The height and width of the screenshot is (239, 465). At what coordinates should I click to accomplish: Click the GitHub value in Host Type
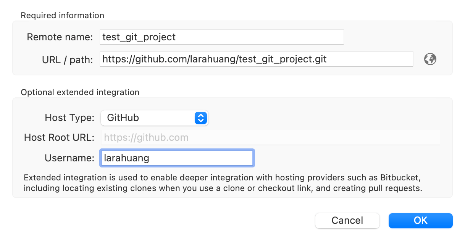tap(123, 118)
